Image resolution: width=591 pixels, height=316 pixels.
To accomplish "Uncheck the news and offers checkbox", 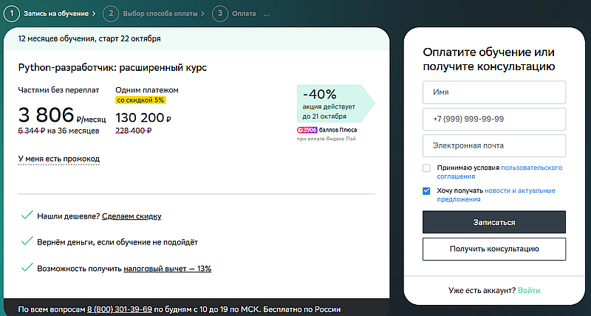I will point(426,191).
